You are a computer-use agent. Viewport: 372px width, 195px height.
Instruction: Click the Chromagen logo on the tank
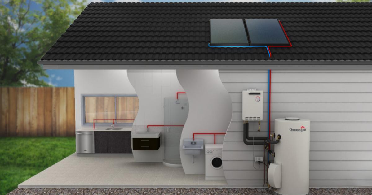tap(298, 129)
